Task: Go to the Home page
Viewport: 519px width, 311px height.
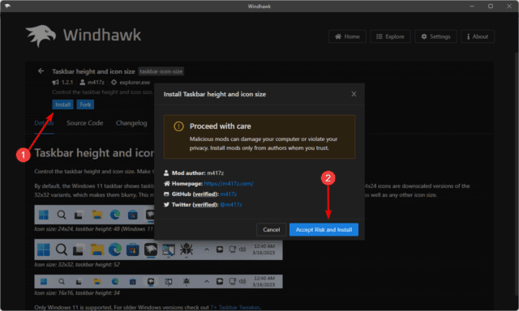Action: coord(347,36)
